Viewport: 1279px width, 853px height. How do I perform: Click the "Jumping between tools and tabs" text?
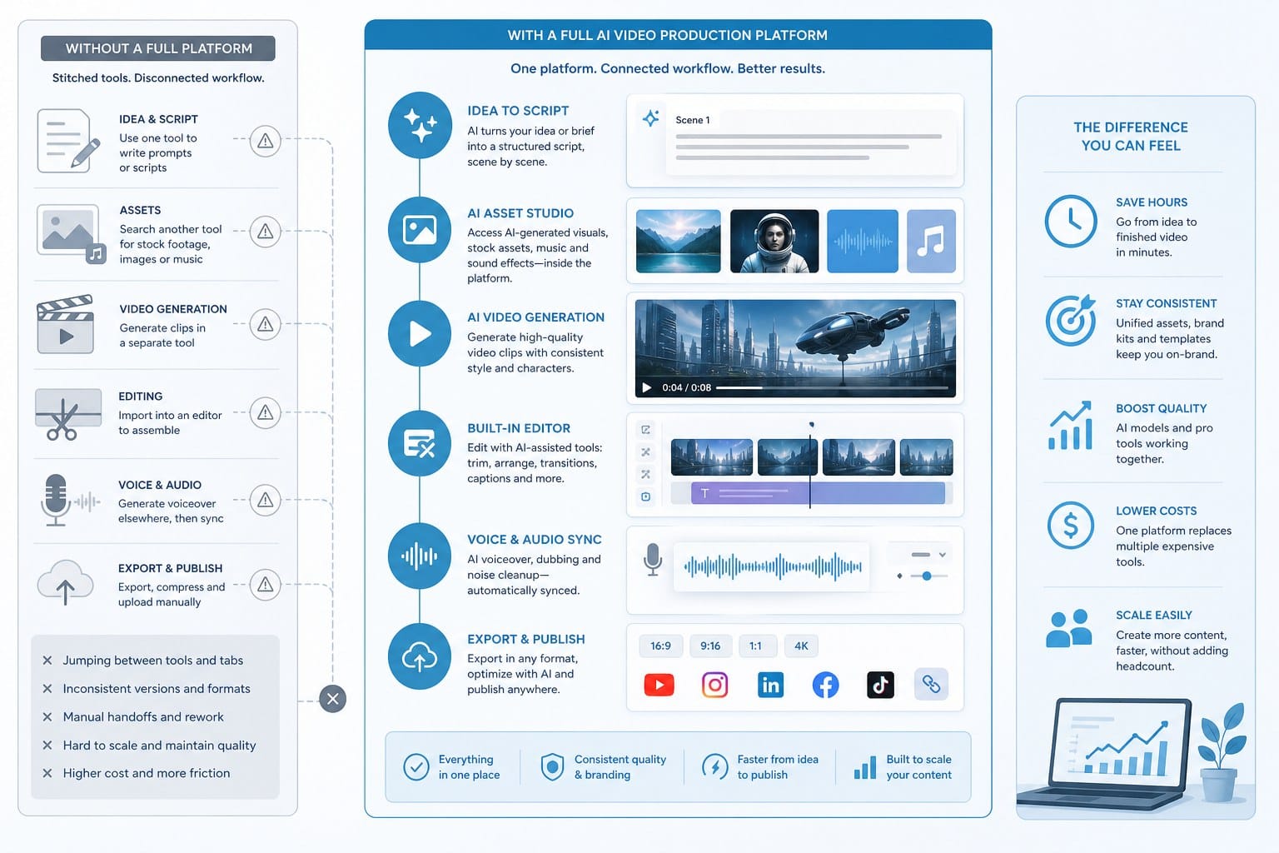[153, 661]
